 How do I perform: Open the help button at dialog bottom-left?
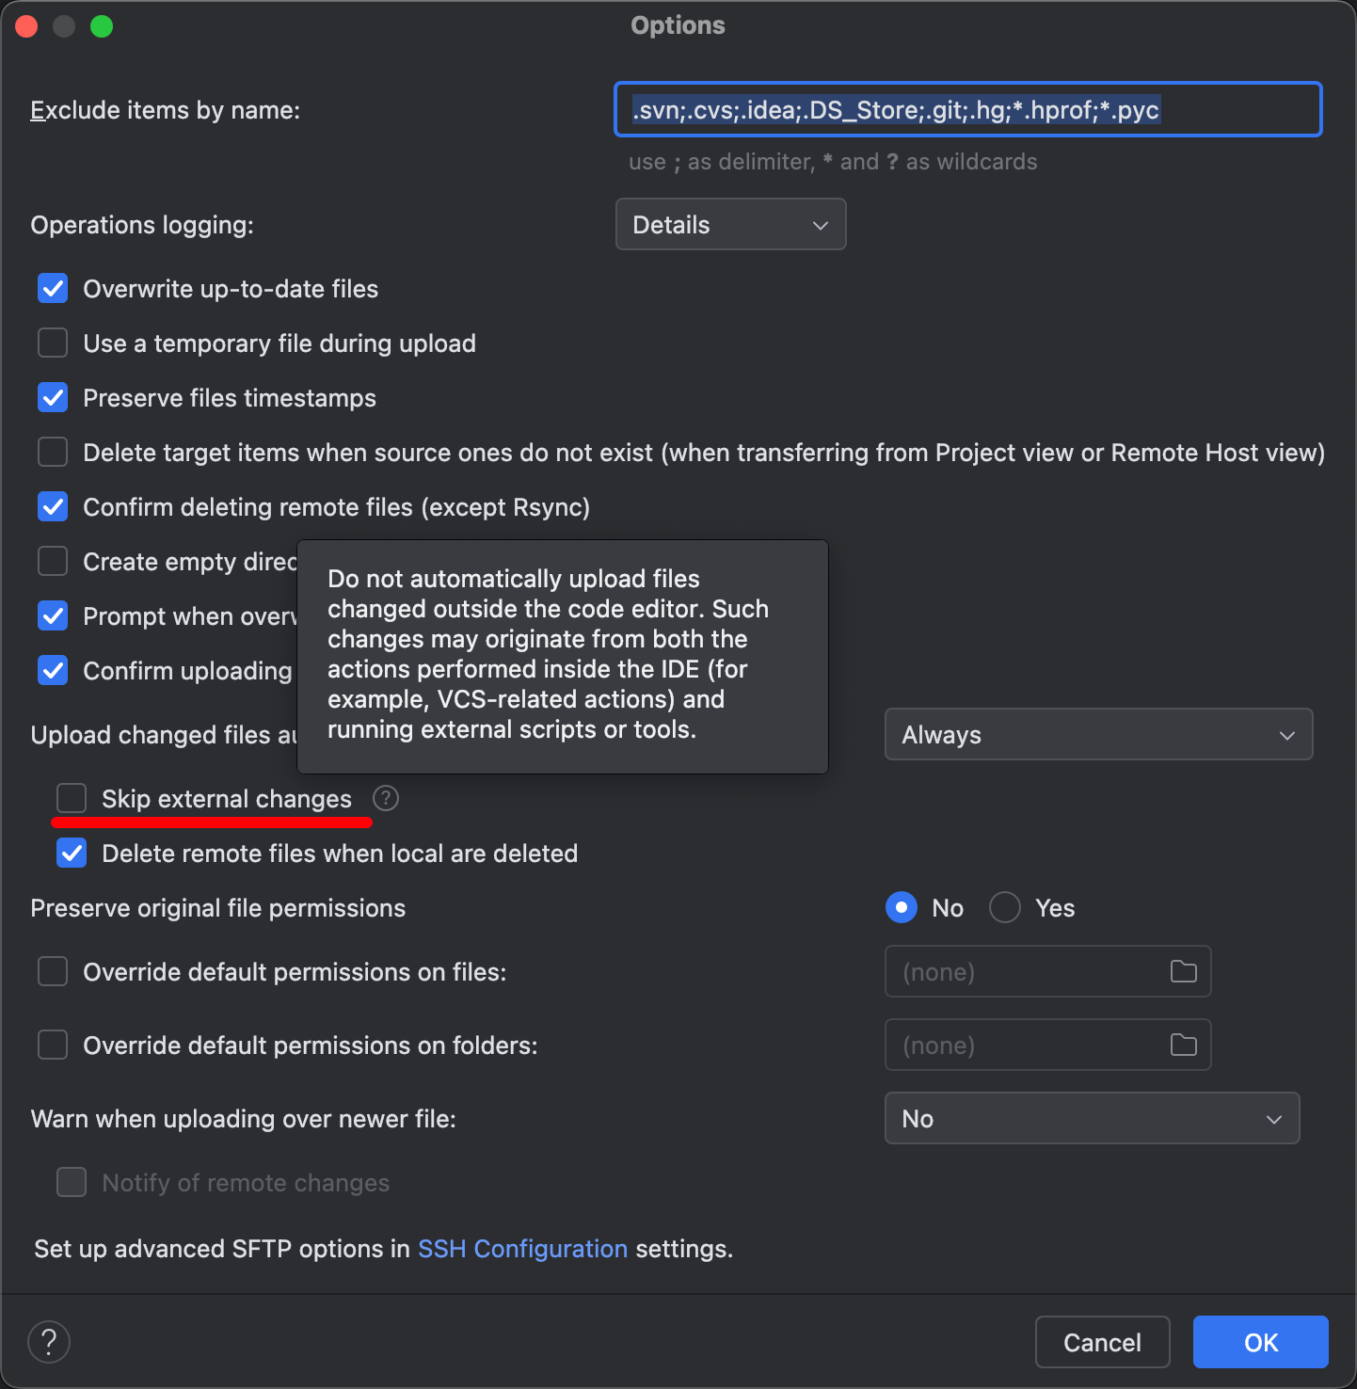49,1342
